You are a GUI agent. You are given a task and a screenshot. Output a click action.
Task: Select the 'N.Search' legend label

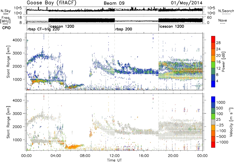[226, 11]
